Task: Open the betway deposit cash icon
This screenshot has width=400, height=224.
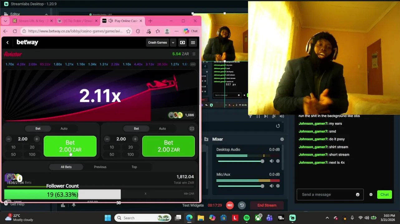Action: (x=182, y=43)
